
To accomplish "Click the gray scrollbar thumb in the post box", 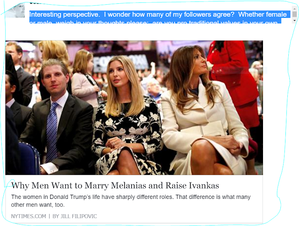I will (295, 14).
